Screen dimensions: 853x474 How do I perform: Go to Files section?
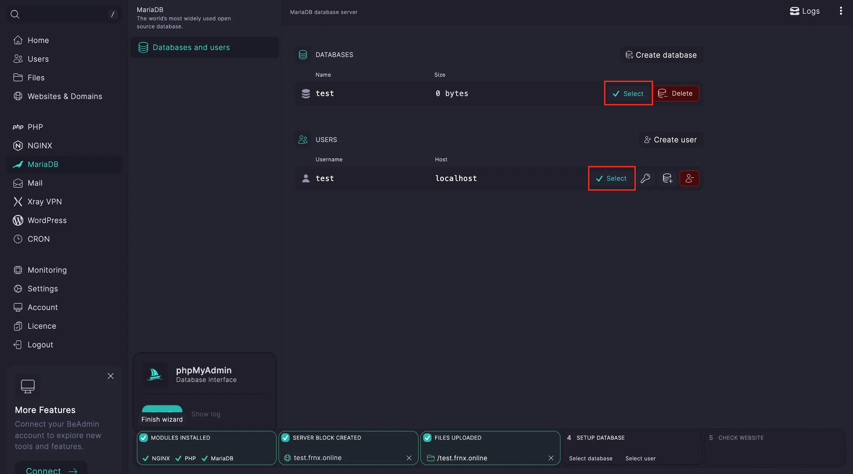(x=64, y=78)
